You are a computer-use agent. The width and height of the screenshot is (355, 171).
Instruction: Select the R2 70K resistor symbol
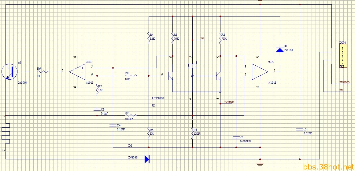click(220, 38)
